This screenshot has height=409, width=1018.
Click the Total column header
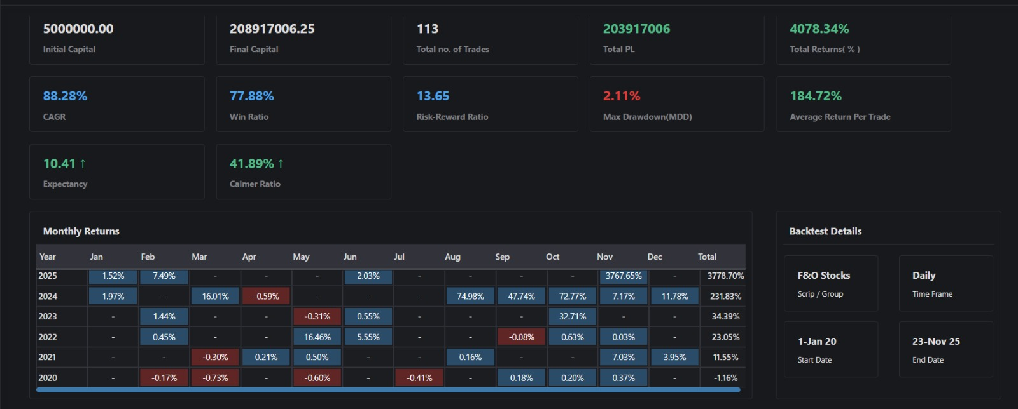707,257
